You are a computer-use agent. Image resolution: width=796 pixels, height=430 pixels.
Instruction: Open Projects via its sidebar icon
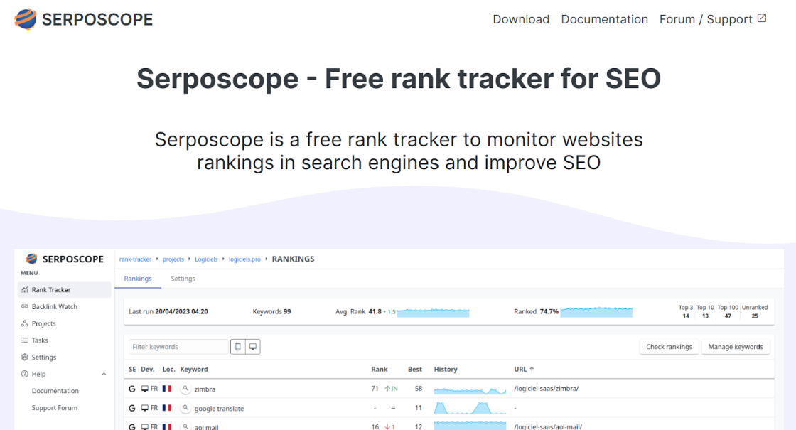coord(25,323)
